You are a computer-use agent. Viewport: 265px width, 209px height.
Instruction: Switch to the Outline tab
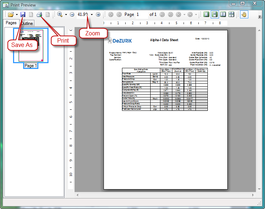(27, 23)
